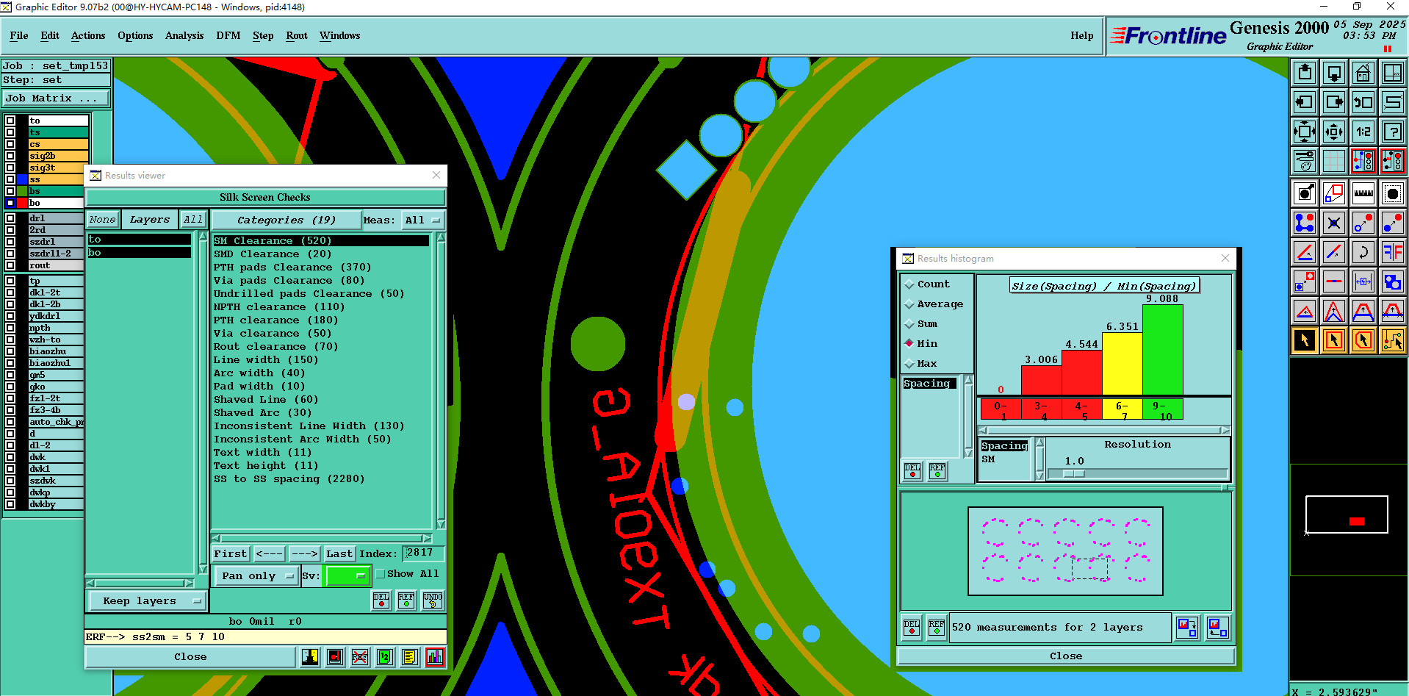
Task: Click the yellow 6-7 histogram bar
Action: click(x=1122, y=364)
